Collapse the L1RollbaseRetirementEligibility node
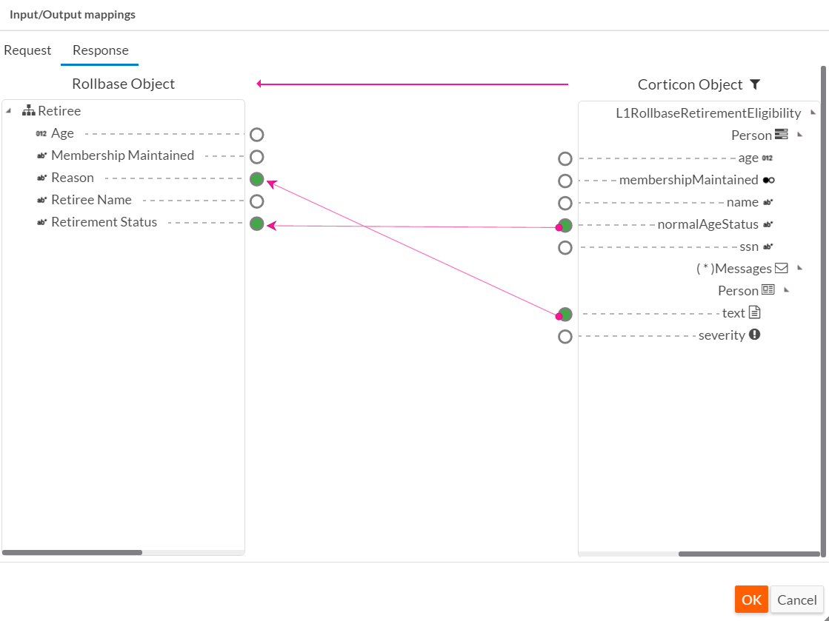This screenshot has width=829, height=621. coord(813,113)
